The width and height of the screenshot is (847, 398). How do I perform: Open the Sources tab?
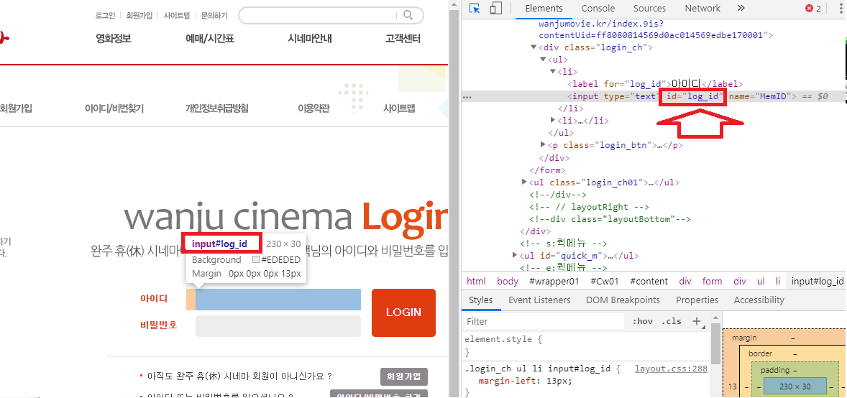pos(649,8)
